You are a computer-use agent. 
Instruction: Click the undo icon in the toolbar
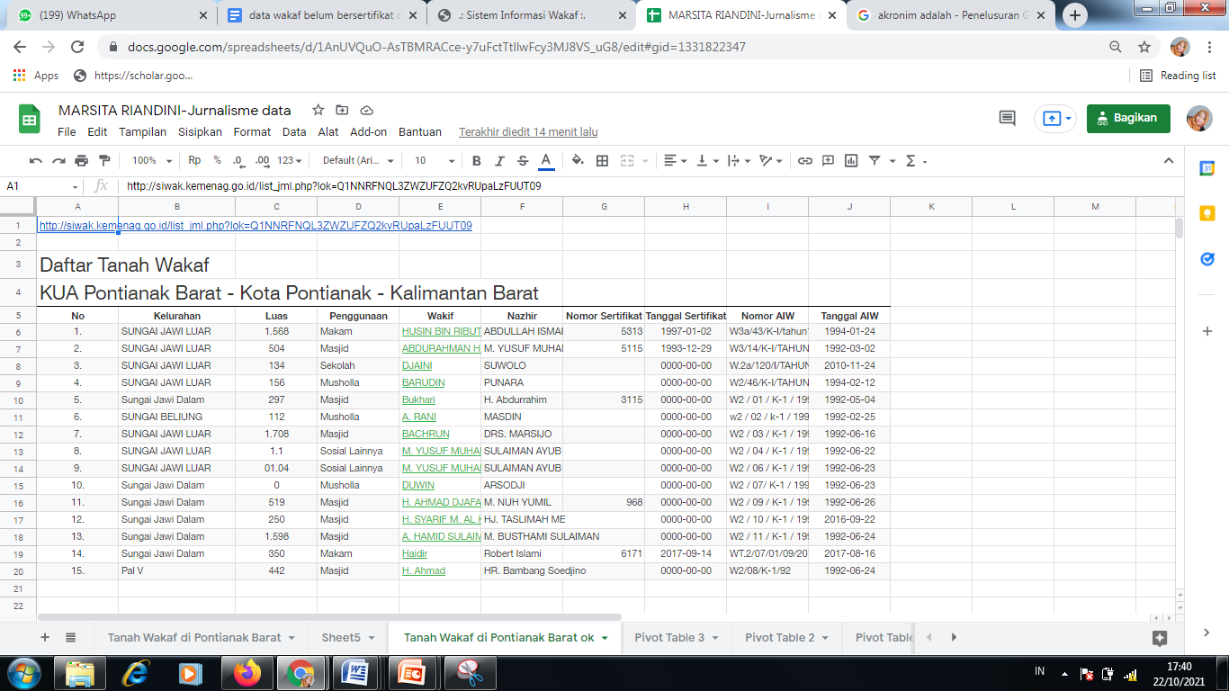coord(36,161)
